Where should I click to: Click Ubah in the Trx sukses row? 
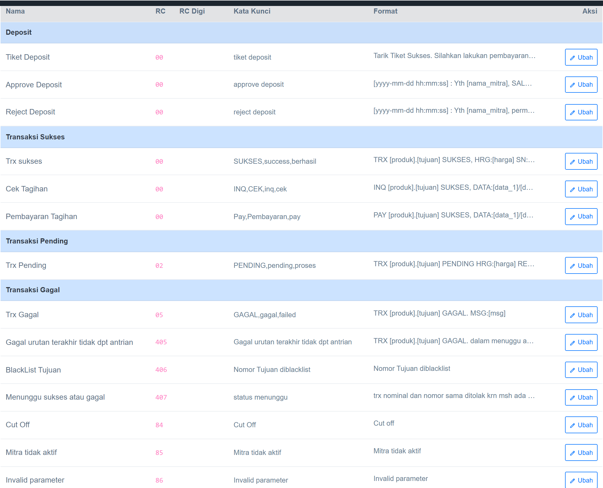(x=581, y=161)
